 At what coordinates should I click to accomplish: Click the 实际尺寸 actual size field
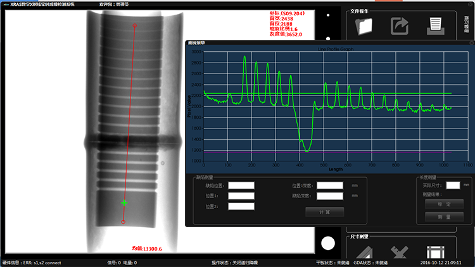(453, 185)
